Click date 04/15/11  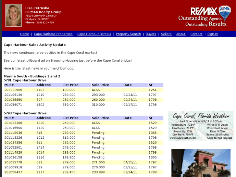pyautogui.click(x=130, y=162)
